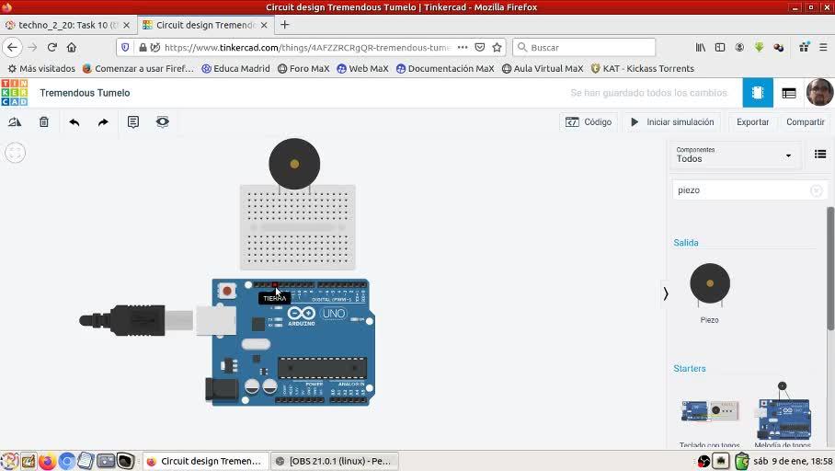Open Documentación MaX bookmark
Viewport: 835px width, 471px height.
445,68
